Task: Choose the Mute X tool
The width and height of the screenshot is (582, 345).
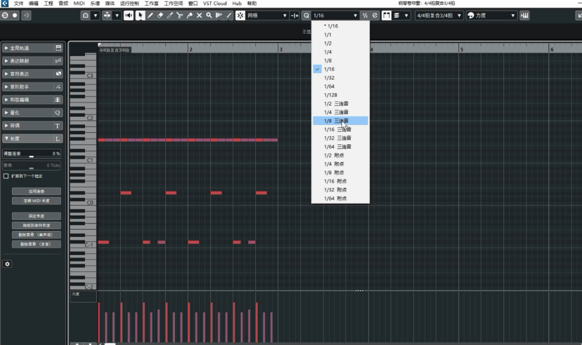Action: 199,15
